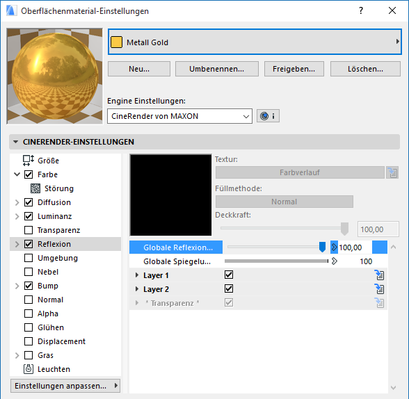Open the Einstellungen anpassen menu
Screen dimensions: 409x399
click(x=65, y=386)
